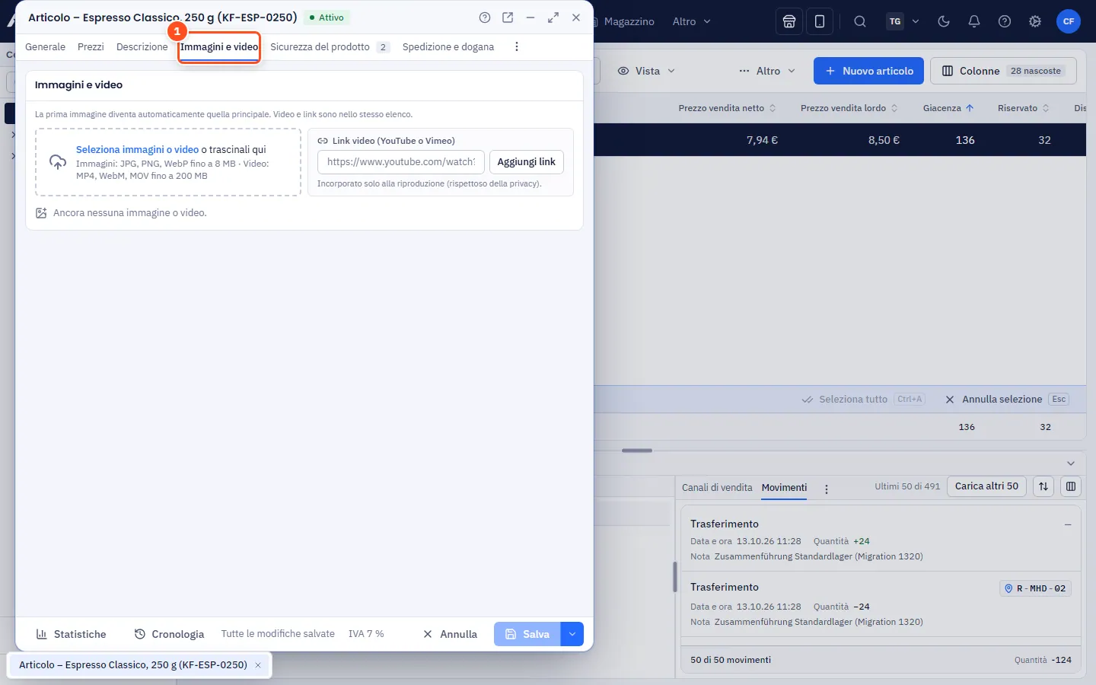Open the TG tenant switcher dropdown

pos(903,21)
